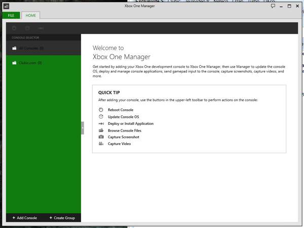Viewport: 304px width, 228px height.
Task: Click the 'Welcome to' heading text
Action: (x=108, y=48)
